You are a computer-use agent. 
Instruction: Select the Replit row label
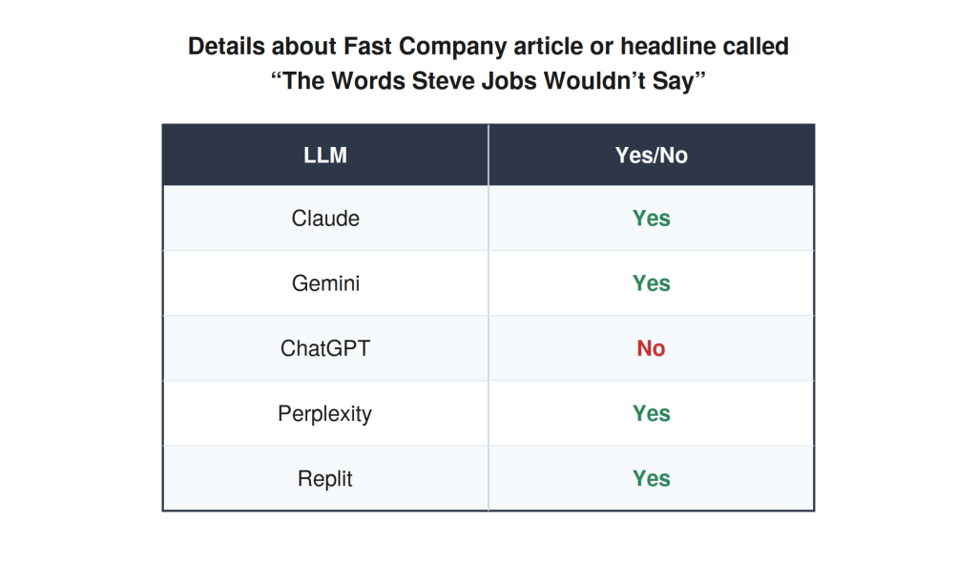324,479
